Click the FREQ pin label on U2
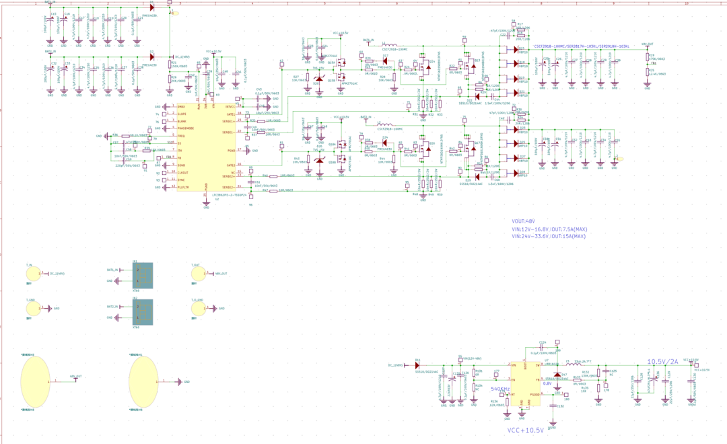The width and height of the screenshot is (727, 444). (x=181, y=136)
